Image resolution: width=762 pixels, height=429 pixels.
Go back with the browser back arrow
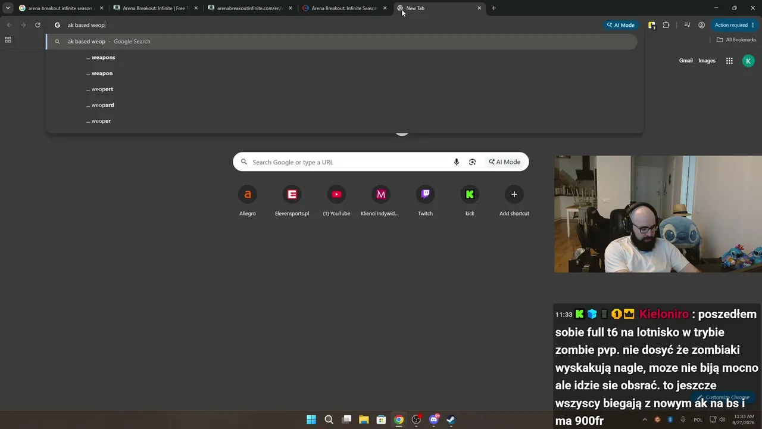pyautogui.click(x=9, y=25)
